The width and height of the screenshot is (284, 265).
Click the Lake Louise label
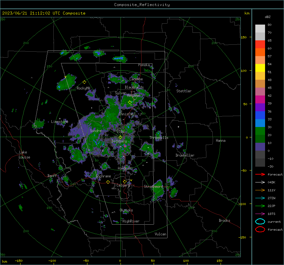tap(24, 155)
